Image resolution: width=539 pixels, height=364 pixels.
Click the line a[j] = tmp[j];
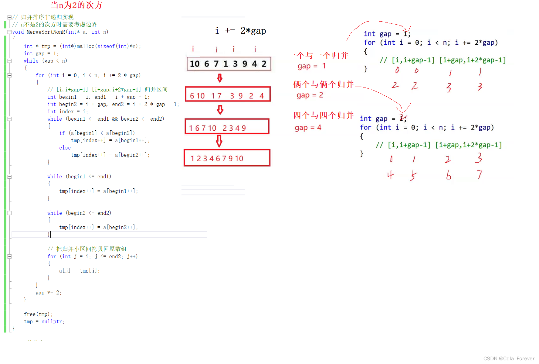point(80,271)
